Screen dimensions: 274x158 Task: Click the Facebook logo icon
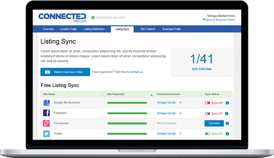point(47,113)
